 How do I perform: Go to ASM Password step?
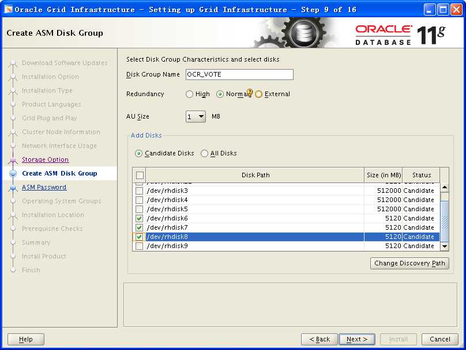(44, 187)
